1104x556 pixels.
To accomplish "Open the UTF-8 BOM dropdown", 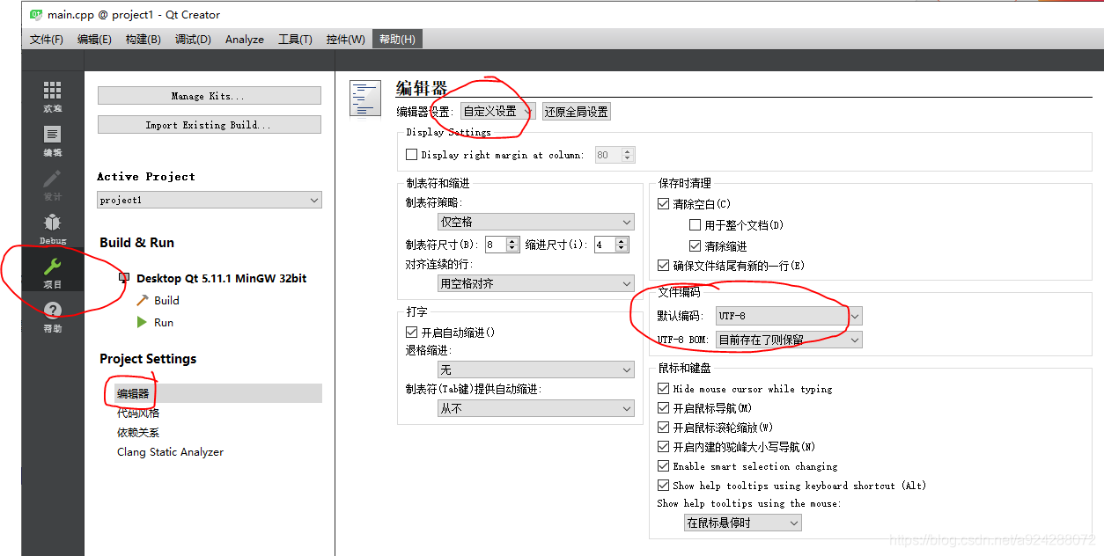I will (789, 340).
